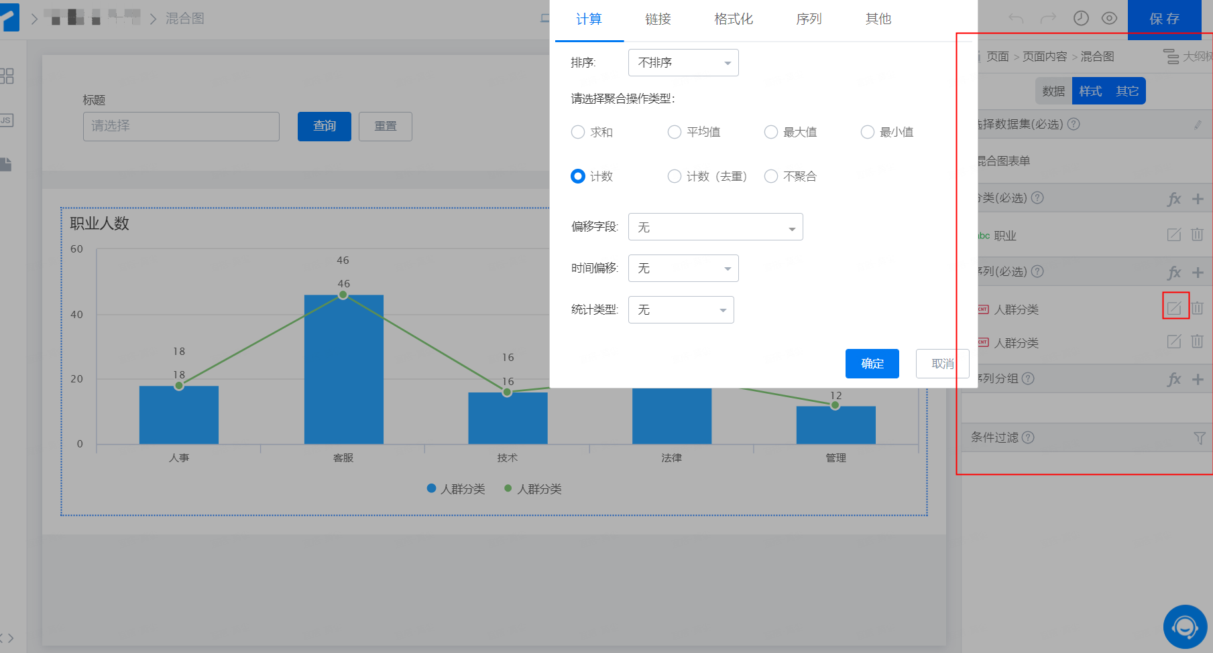Switch to the 计算 tab
Image resolution: width=1213 pixels, height=653 pixels.
click(589, 19)
